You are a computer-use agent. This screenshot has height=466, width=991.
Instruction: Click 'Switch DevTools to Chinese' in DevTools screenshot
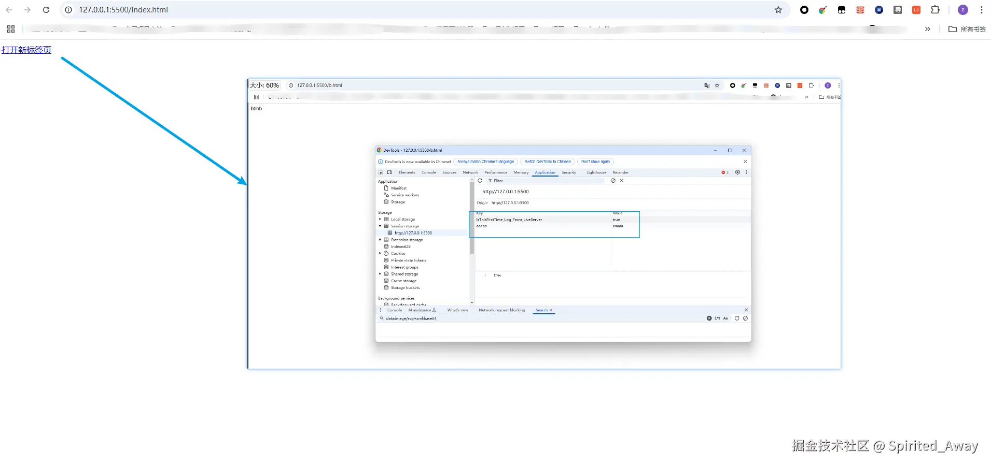(x=548, y=162)
